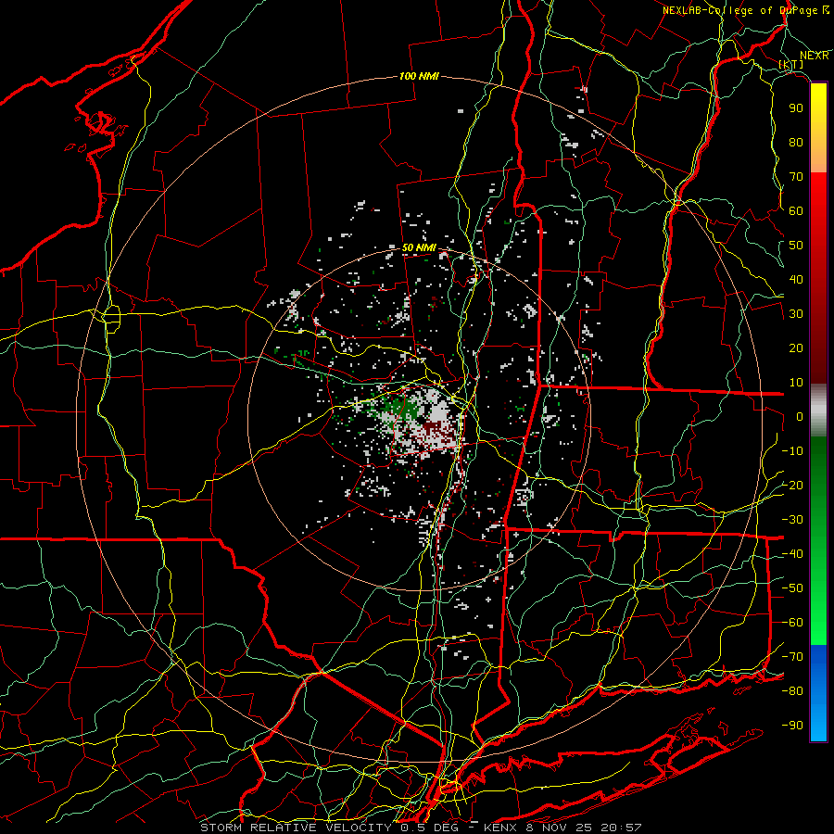Viewport: 834px width, 834px height.
Task: Click the Storm Relative Velocity caption text
Action: click(421, 828)
